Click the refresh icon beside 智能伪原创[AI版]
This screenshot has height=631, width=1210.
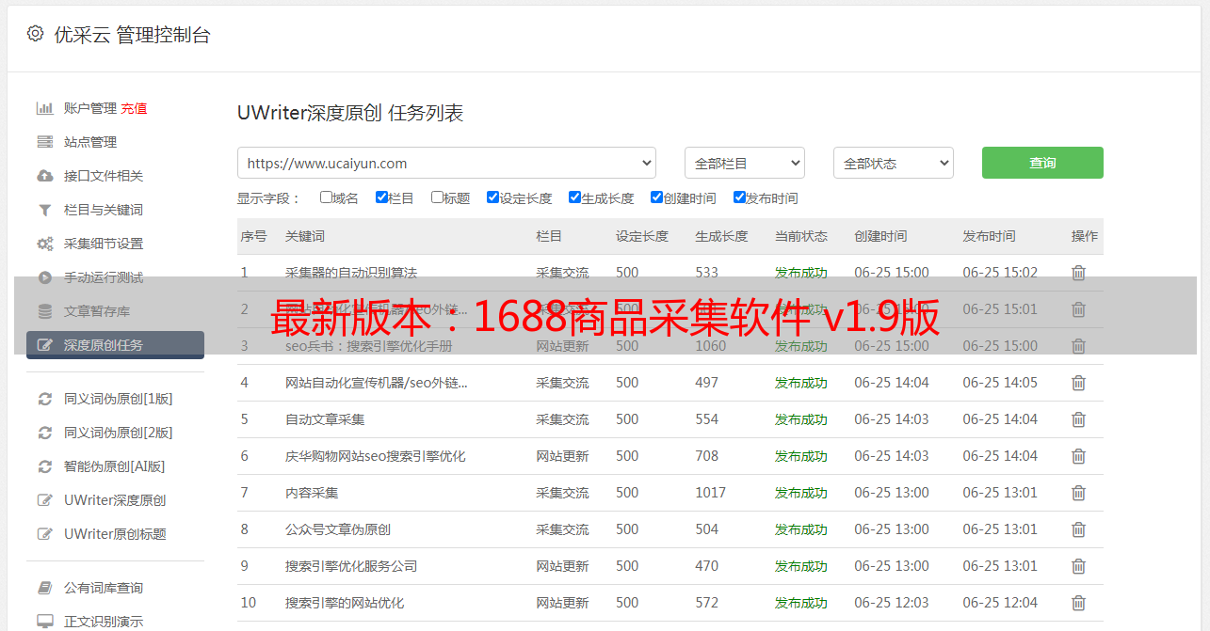pyautogui.click(x=44, y=466)
